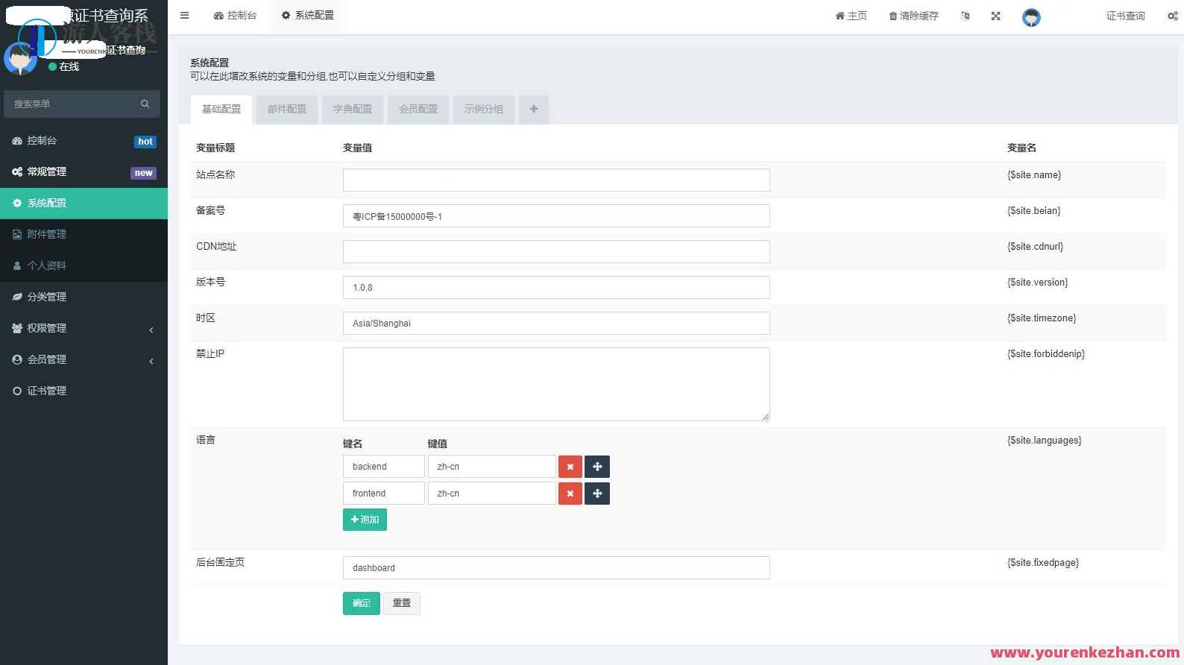
Task: Click the fullscreen expand icon in header
Action: 995,16
